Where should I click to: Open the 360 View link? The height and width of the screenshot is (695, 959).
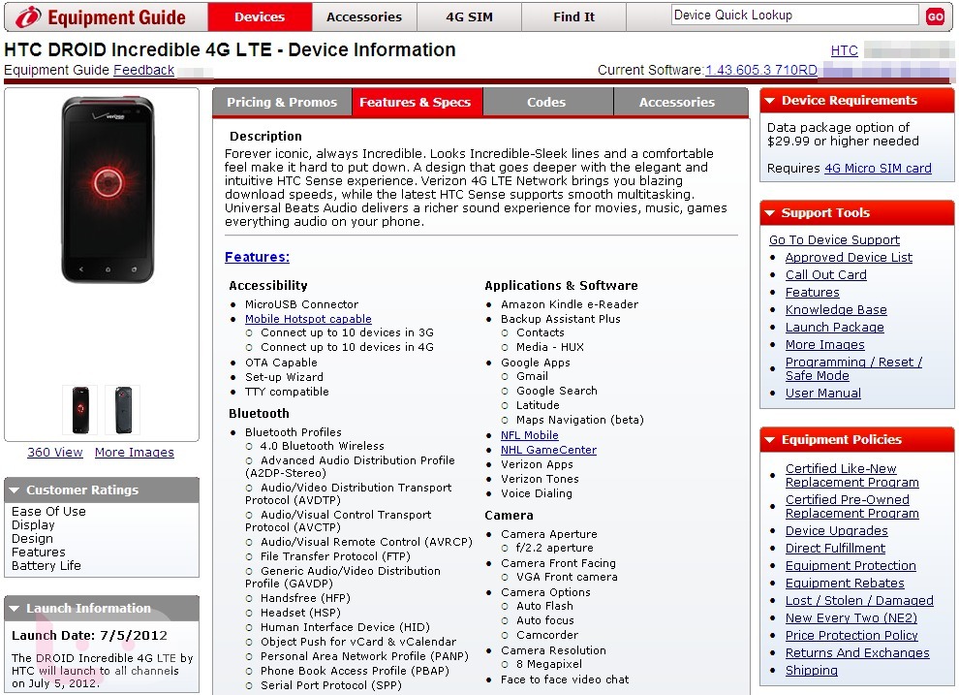[55, 453]
